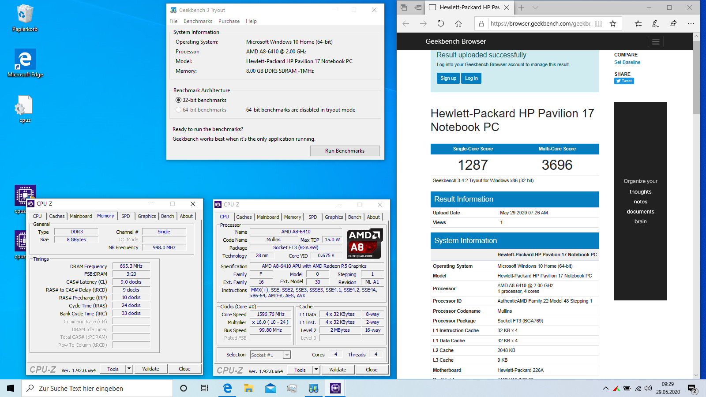Open a new tab with plus icon
This screenshot has width=706, height=397.
(x=521, y=7)
